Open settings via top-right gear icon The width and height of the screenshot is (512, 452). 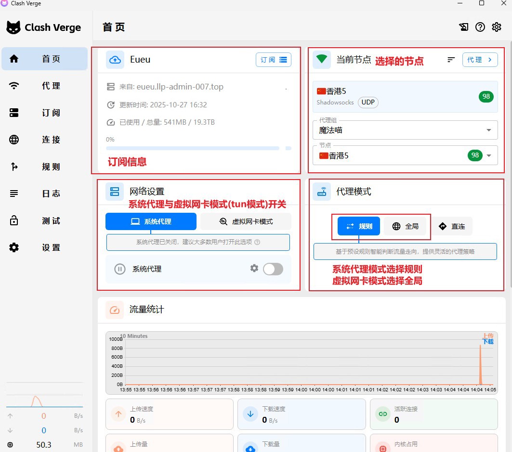click(x=496, y=27)
